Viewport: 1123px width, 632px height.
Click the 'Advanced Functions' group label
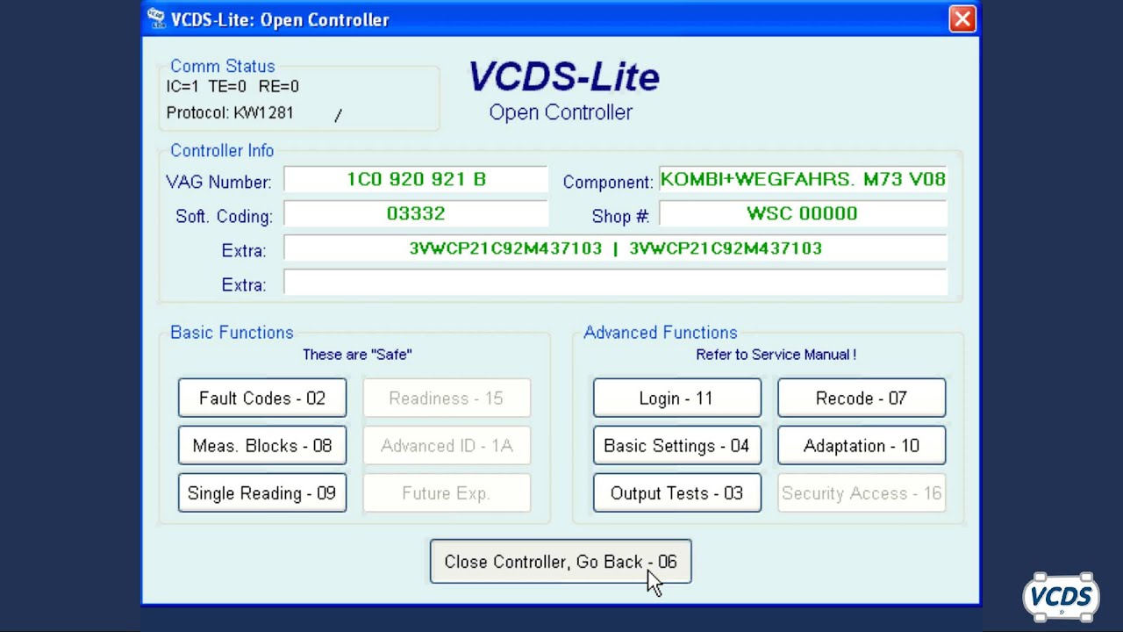(661, 333)
